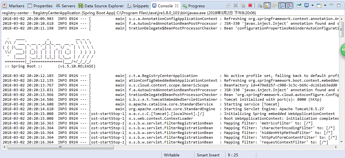This screenshot has height=158, width=345.
Task: Click 'Initializing Spring embedded WebApplicationContext' log message
Action: 279,114
